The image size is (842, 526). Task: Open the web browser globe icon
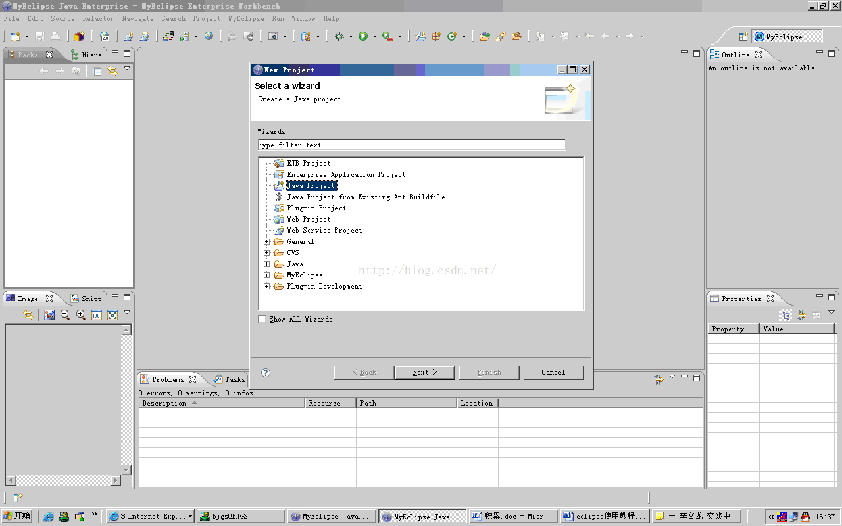(209, 36)
